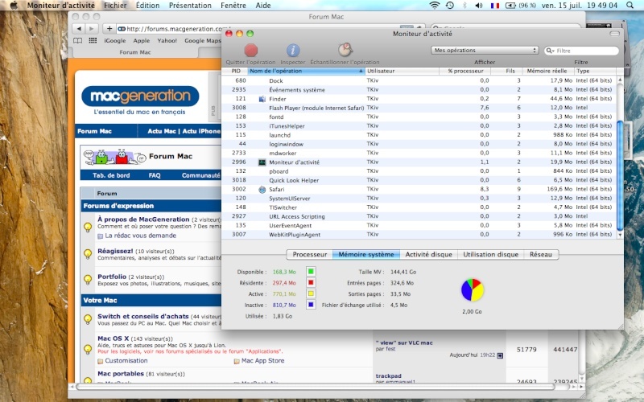Open the Wi-Fi status menu
The image size is (644, 402).
click(x=434, y=6)
